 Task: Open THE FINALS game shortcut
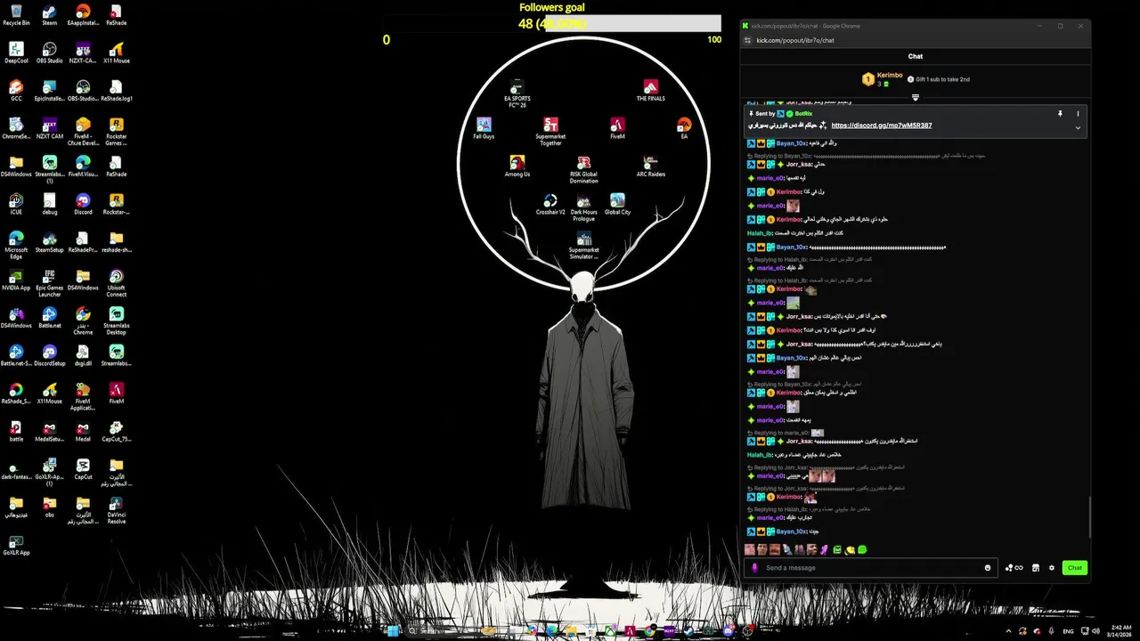(650, 91)
